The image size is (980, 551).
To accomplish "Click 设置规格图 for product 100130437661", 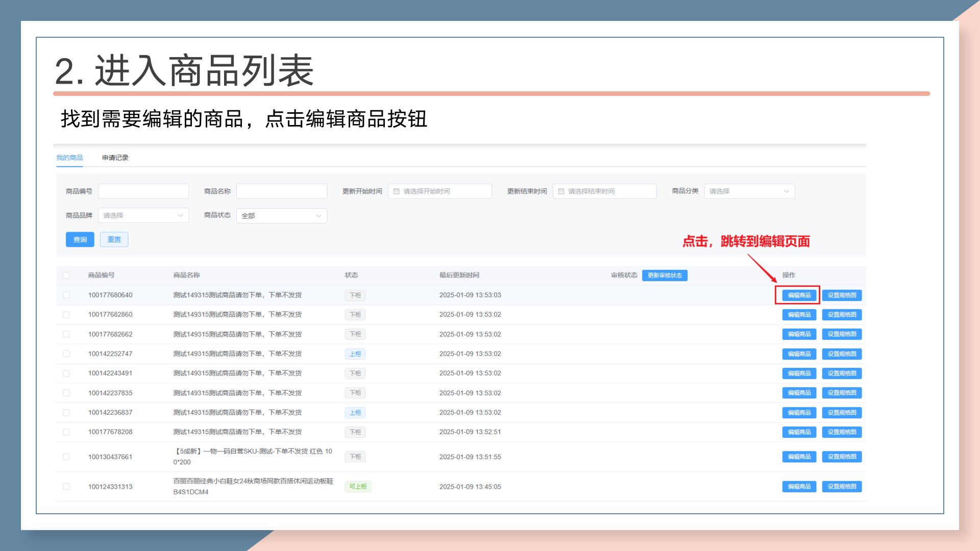I will [842, 457].
